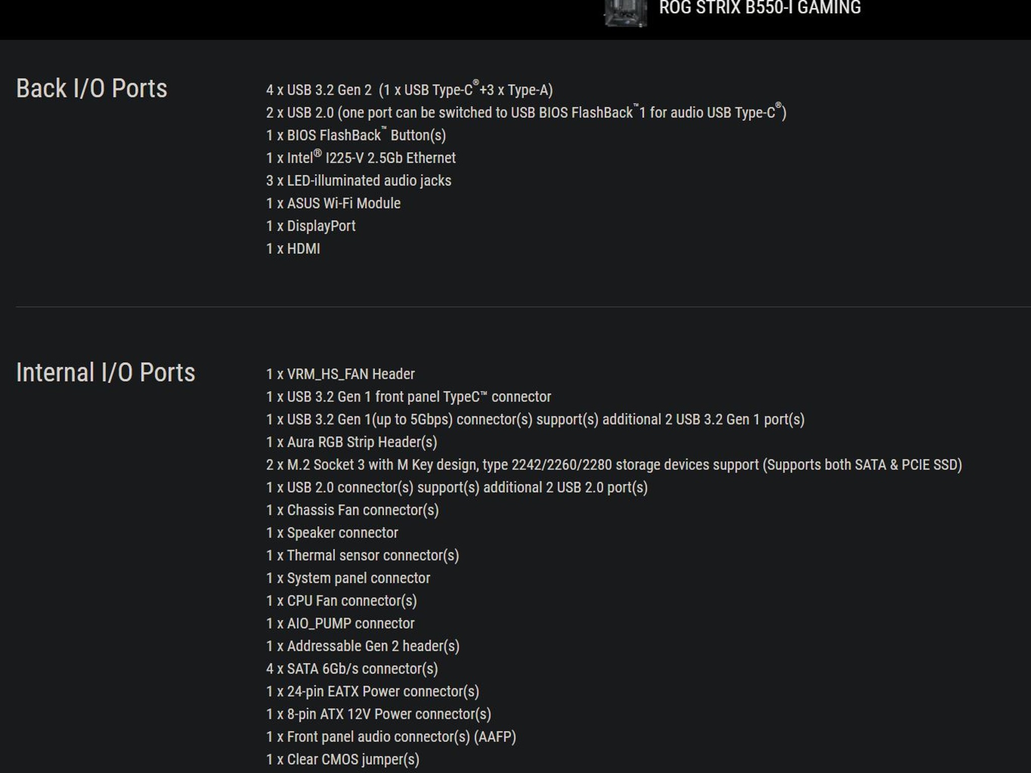
Task: Click the LED-illuminated audio jacks entry
Action: (x=358, y=181)
